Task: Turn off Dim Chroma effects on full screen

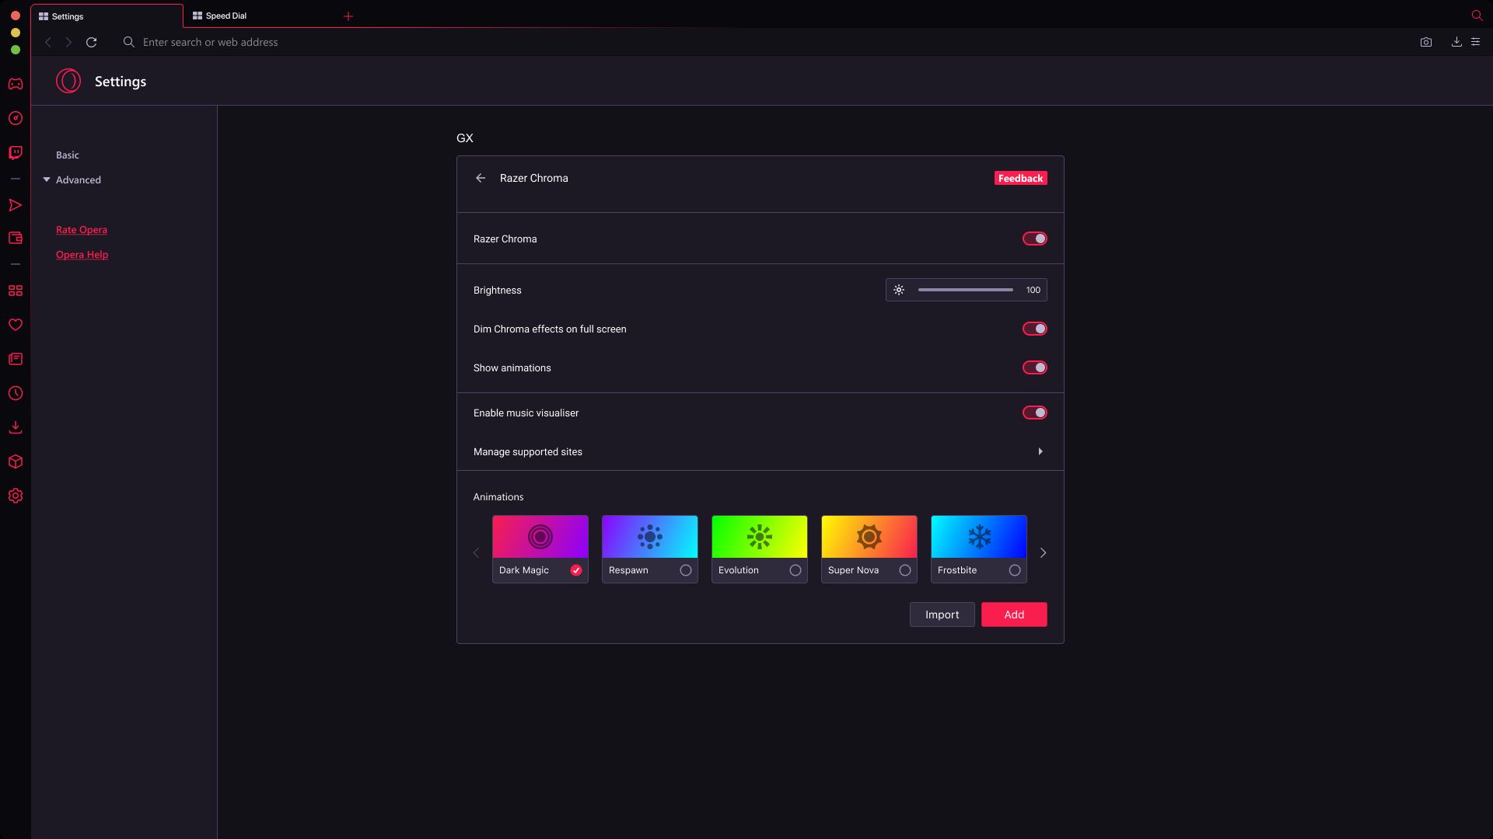Action: tap(1034, 329)
